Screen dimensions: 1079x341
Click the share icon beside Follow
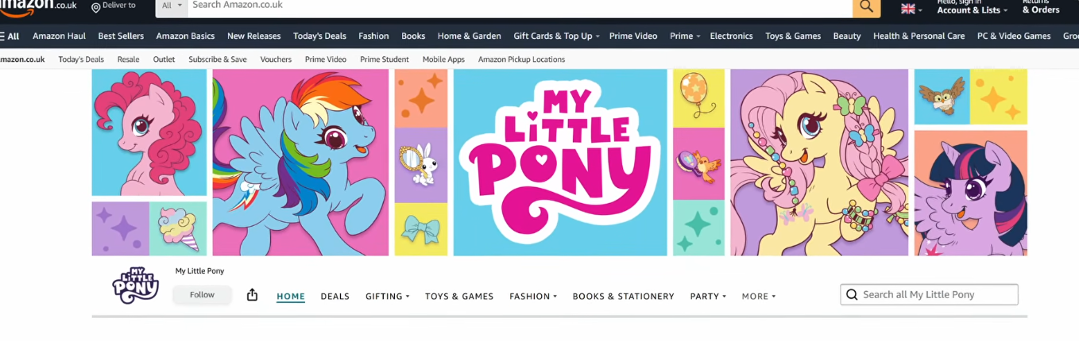click(252, 295)
